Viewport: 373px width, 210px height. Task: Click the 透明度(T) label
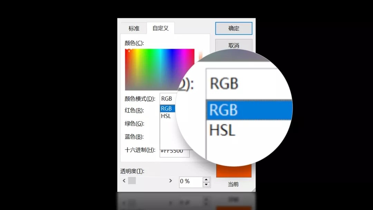[x=132, y=171]
